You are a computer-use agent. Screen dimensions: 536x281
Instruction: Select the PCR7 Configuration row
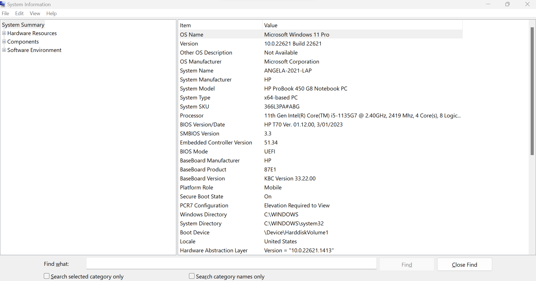pos(321,205)
